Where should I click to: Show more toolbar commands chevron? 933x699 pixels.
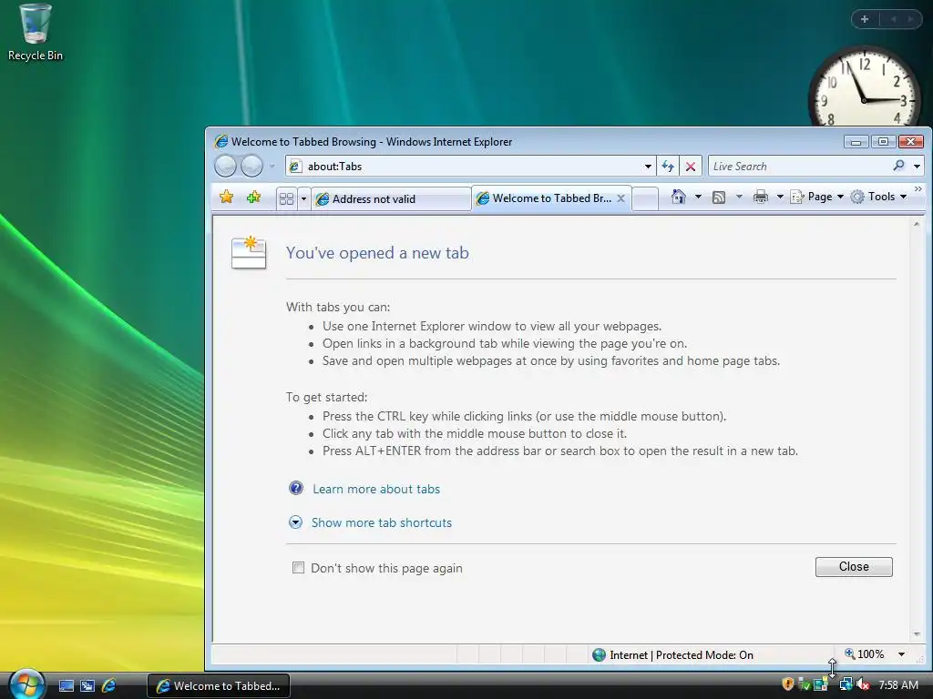tap(918, 189)
